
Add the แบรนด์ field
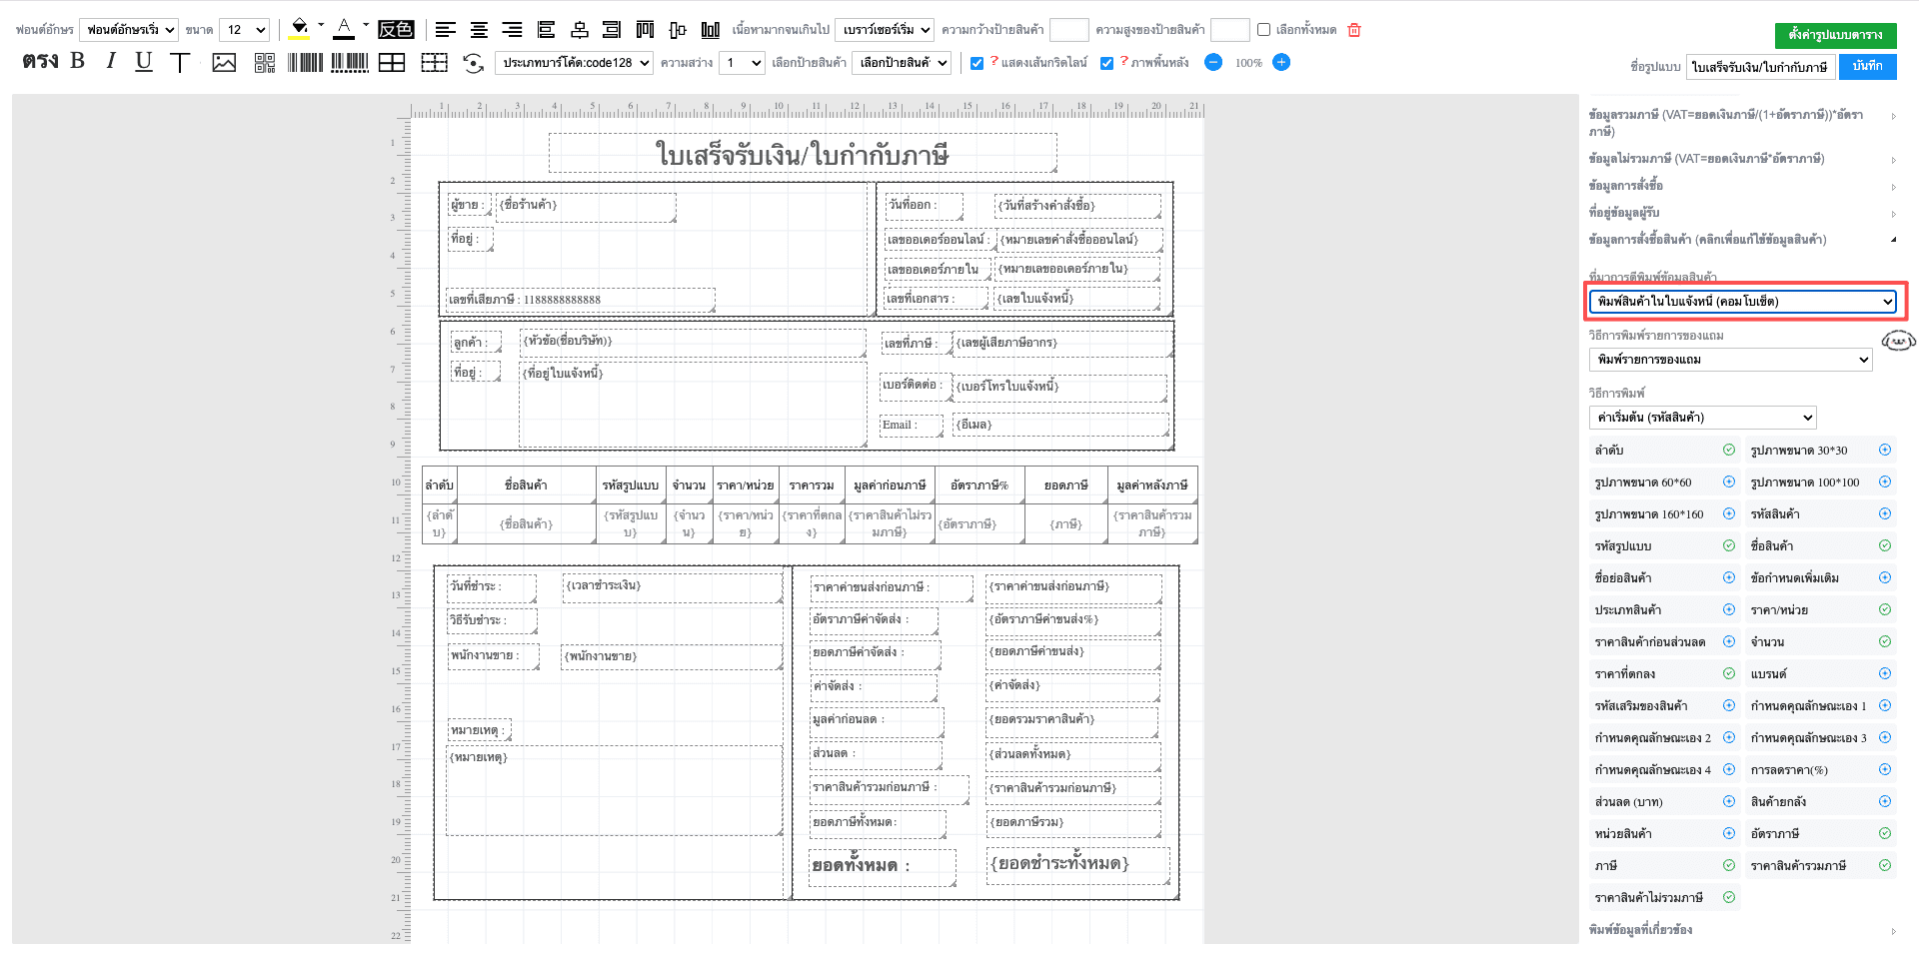coord(1885,674)
